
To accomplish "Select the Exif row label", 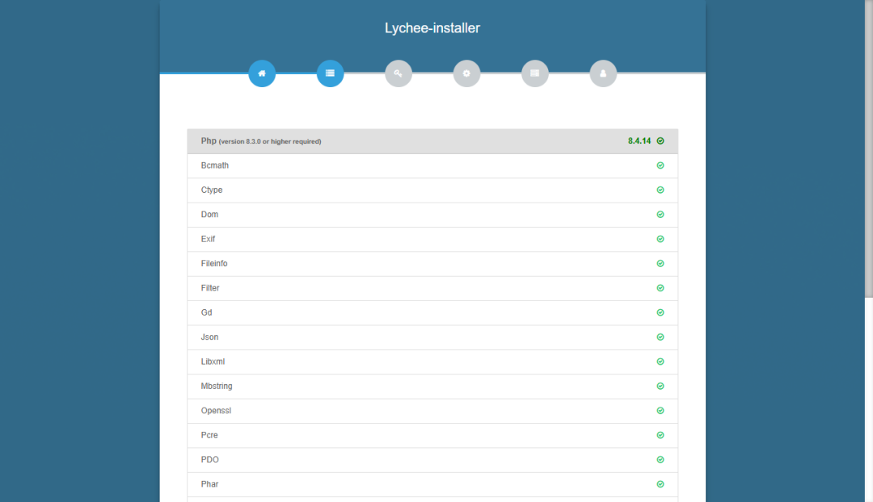I will pyautogui.click(x=208, y=239).
